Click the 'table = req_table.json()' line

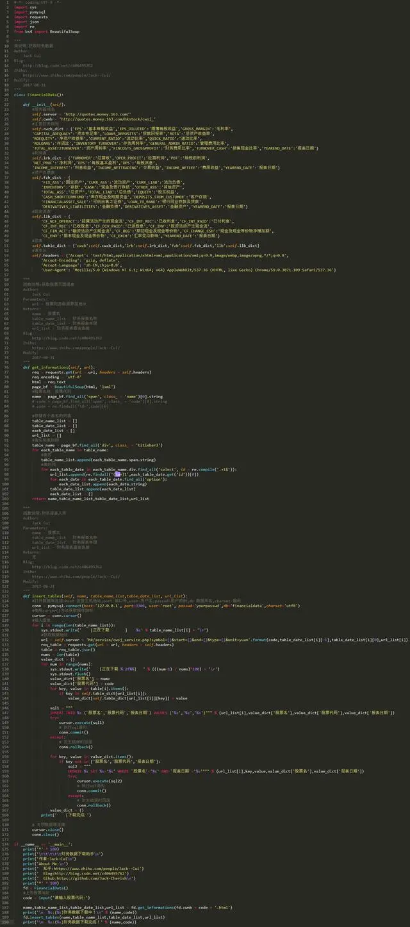tap(69, 649)
